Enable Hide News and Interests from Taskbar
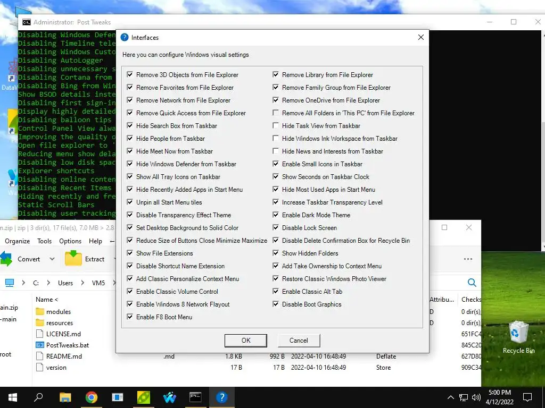545x408 pixels. click(276, 151)
